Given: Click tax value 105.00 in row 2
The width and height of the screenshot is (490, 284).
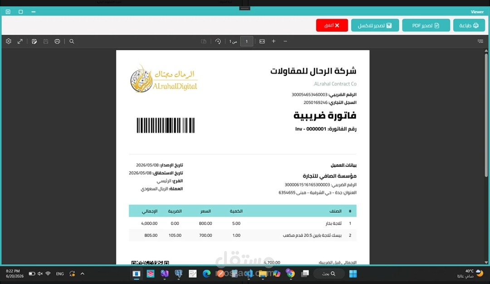Looking at the screenshot, I should 175,236.
